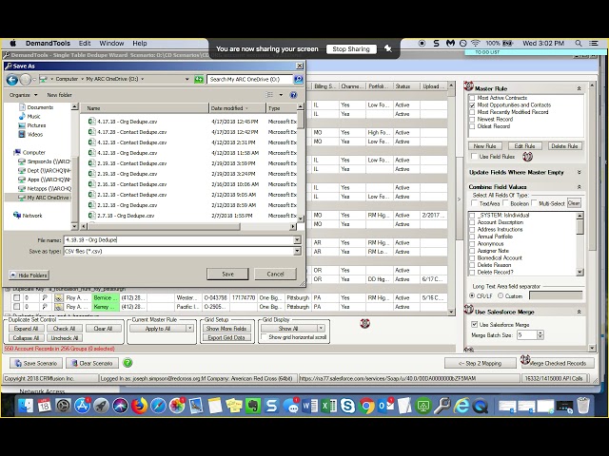This screenshot has height=456, width=609.
Task: Open Finder in the dock
Action: (x=26, y=406)
